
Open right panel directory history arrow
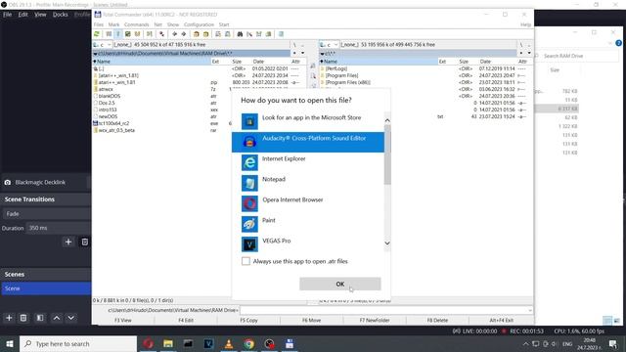point(529,53)
